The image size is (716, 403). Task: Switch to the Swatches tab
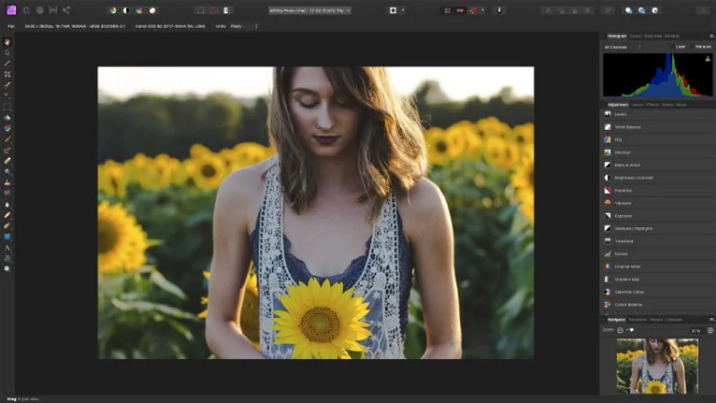(653, 36)
